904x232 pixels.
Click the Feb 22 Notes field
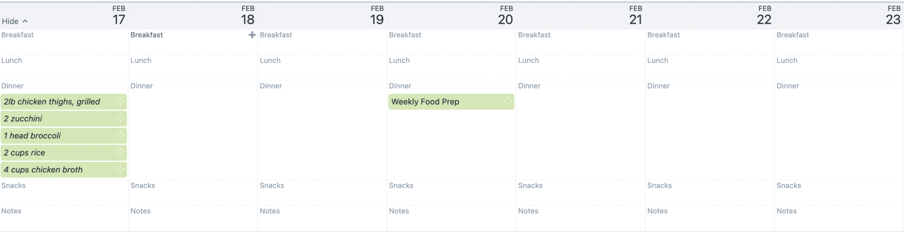[x=710, y=218]
